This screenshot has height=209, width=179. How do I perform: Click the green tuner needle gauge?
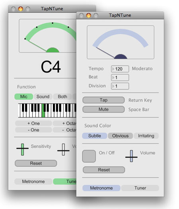48,36
